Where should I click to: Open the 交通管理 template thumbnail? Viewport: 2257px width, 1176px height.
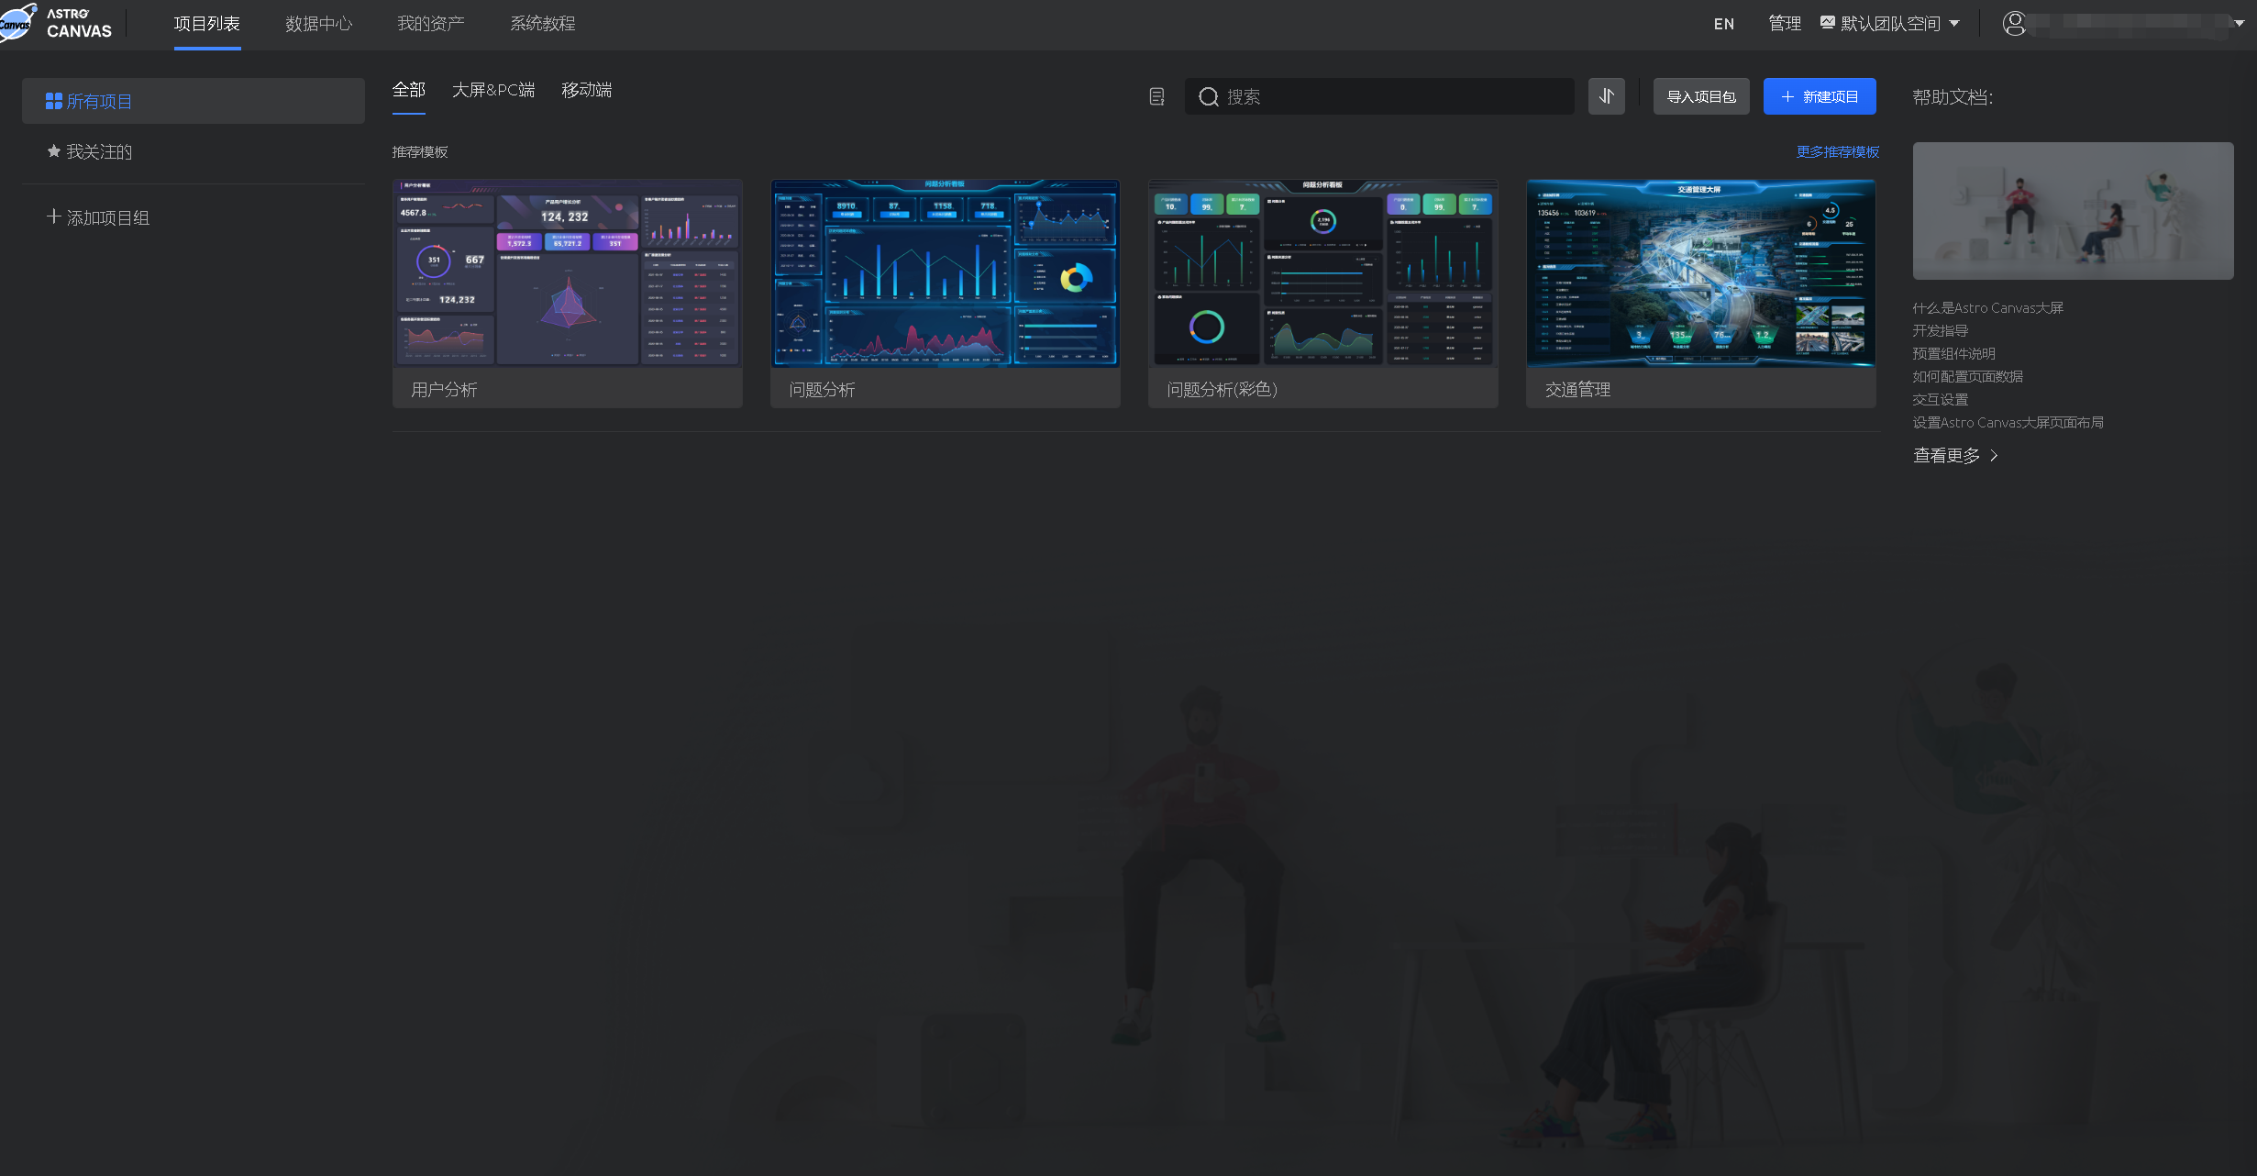(x=1700, y=273)
